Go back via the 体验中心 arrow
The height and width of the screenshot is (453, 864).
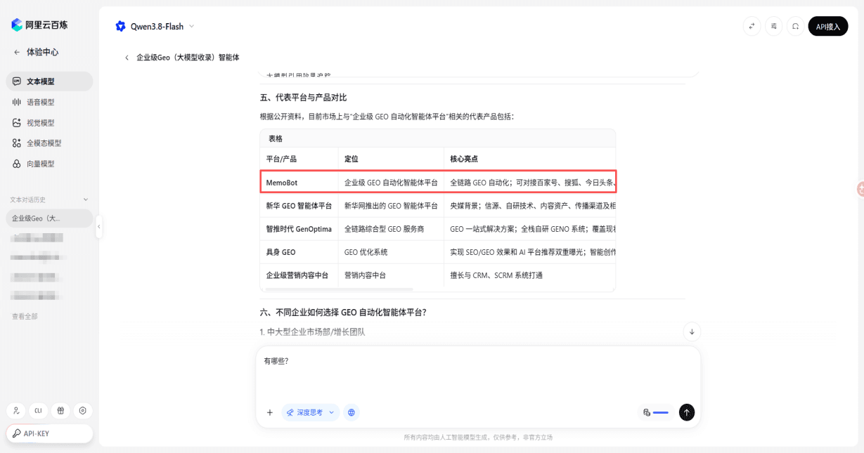click(17, 52)
